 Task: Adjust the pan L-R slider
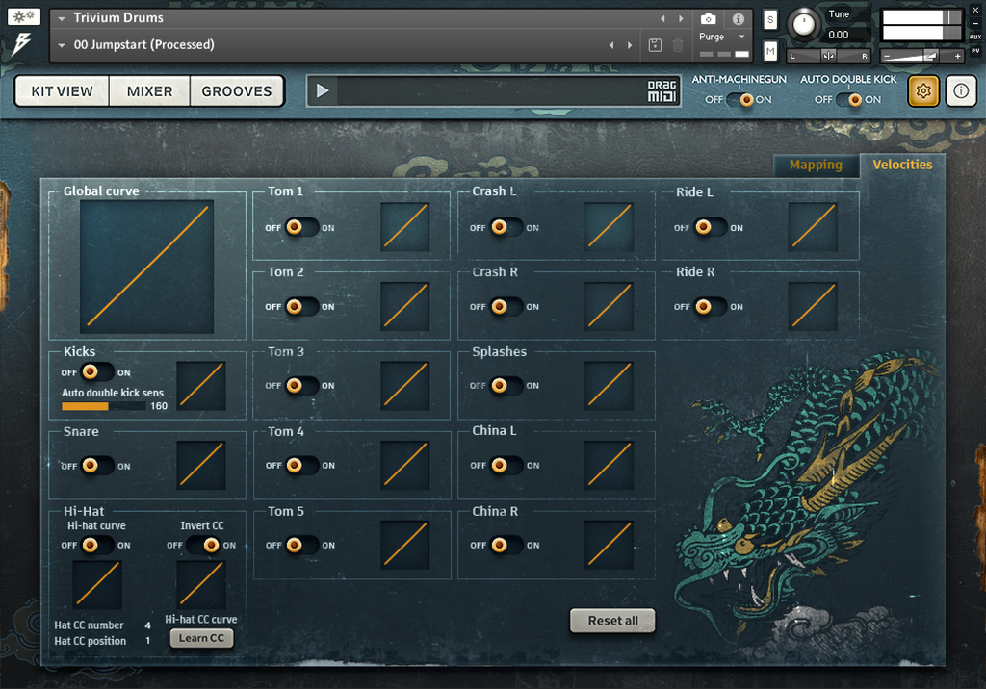point(829,56)
